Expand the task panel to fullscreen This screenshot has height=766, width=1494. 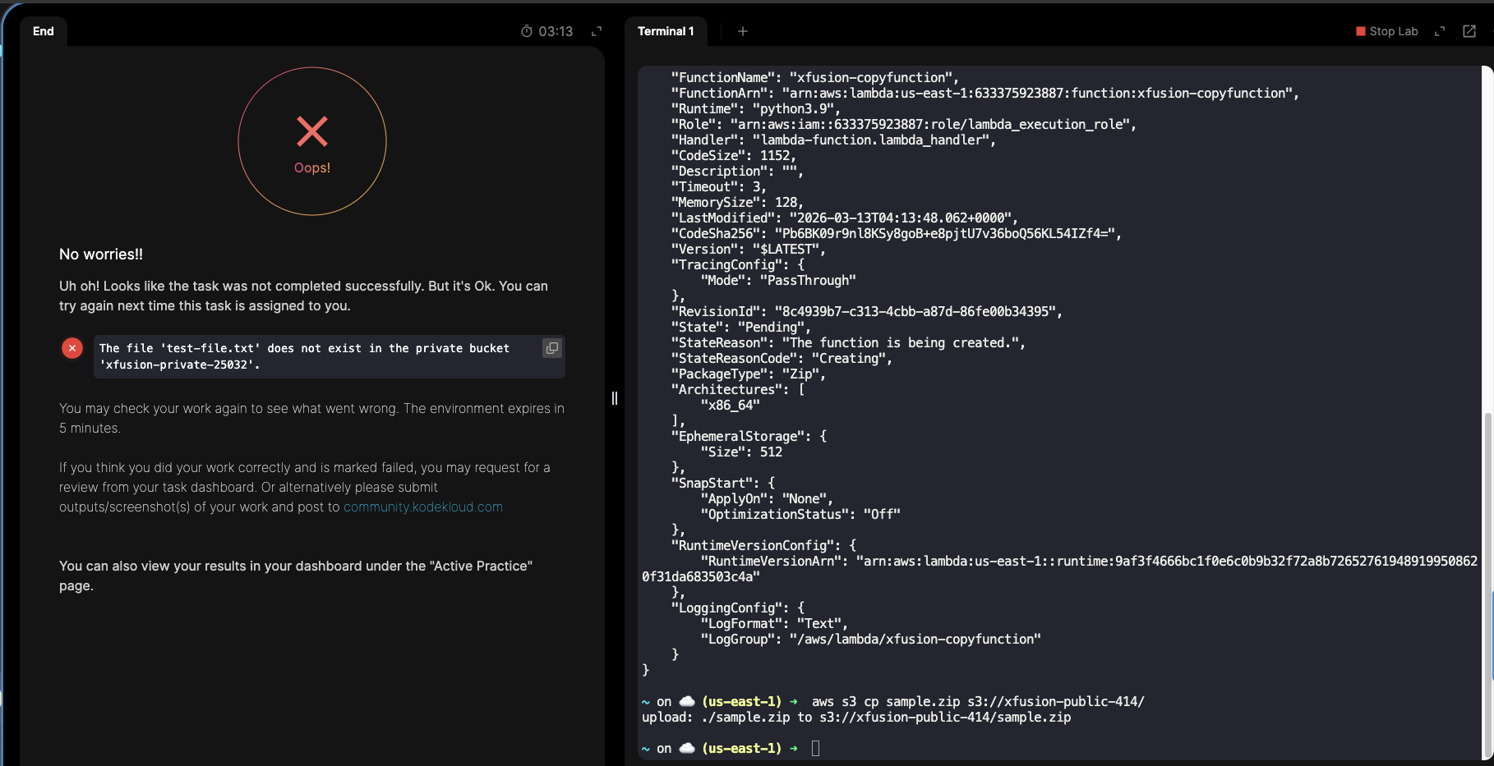click(597, 31)
